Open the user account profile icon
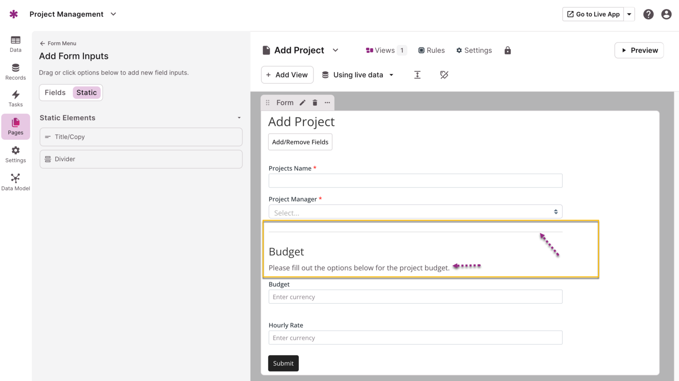This screenshot has height=381, width=679. point(666,14)
